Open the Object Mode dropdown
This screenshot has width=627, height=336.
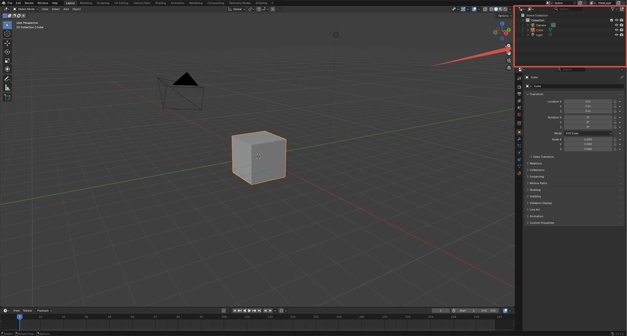26,9
